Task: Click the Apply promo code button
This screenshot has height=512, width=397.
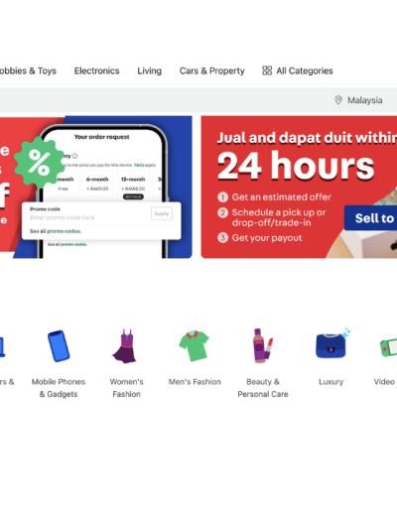Action: 162,213
